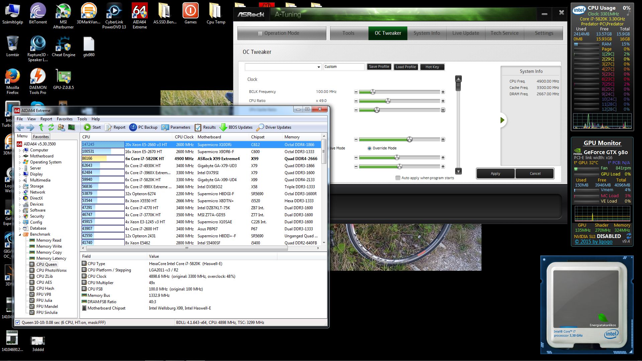The width and height of the screenshot is (642, 361).
Task: Open AIDA64 File menu
Action: click(20, 119)
